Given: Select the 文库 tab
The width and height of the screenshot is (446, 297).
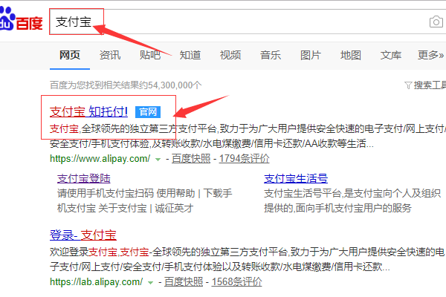Looking at the screenshot, I should pos(391,55).
